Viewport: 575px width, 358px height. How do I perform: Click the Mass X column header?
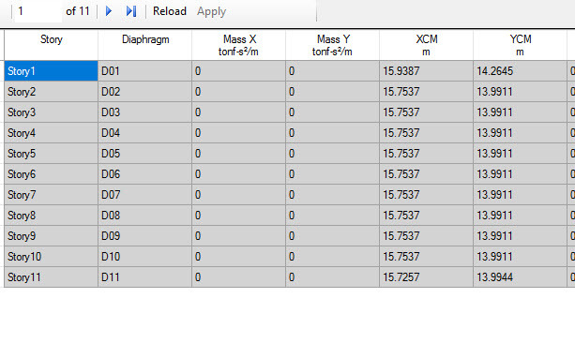(239, 45)
